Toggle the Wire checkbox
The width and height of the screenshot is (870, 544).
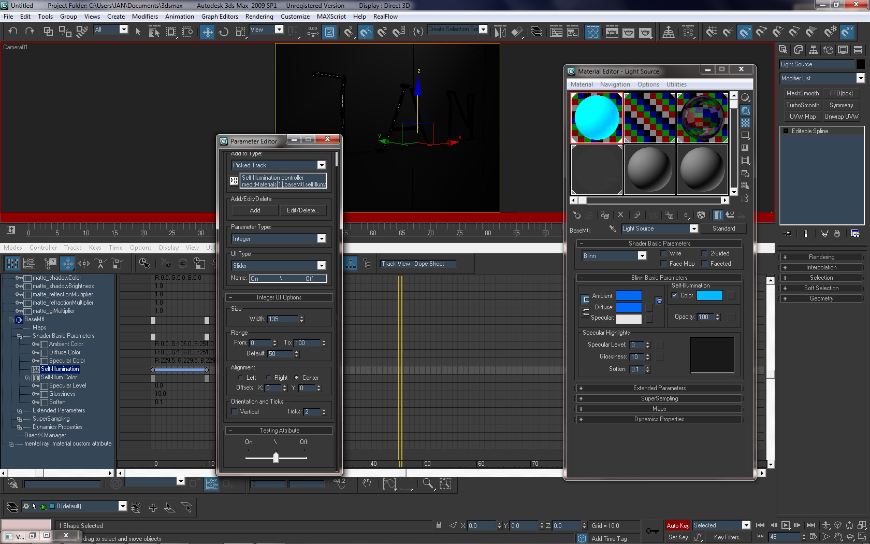[664, 253]
